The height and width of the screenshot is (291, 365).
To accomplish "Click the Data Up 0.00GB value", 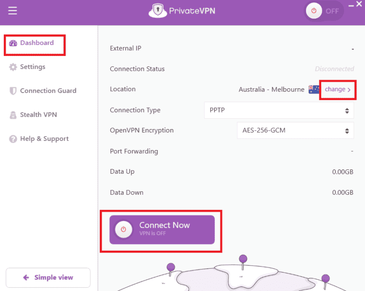I will pyautogui.click(x=343, y=172).
